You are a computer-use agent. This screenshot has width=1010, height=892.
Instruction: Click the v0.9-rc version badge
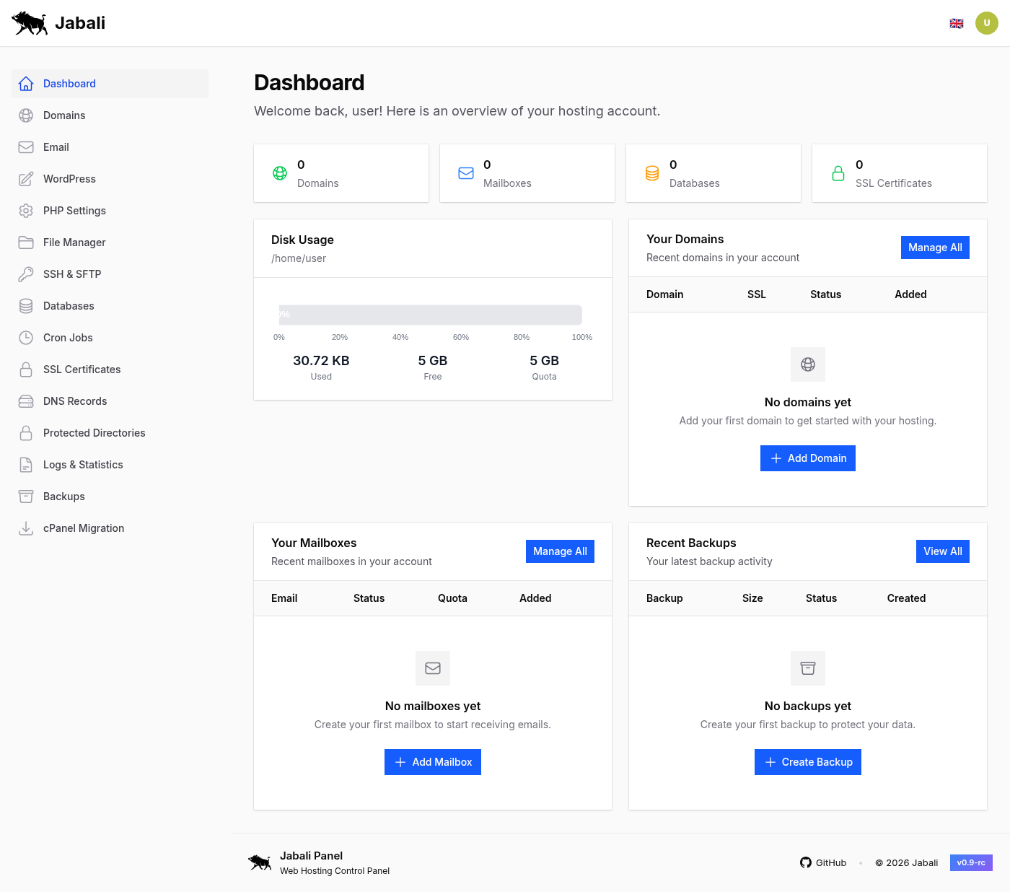[971, 862]
